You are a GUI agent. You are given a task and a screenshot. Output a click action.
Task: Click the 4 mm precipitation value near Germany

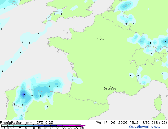[166, 42]
